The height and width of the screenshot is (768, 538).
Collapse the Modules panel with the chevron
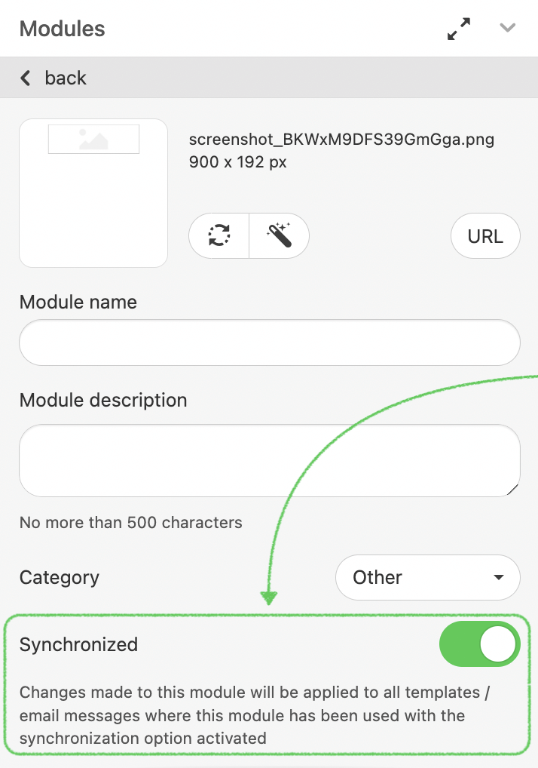[x=507, y=28]
